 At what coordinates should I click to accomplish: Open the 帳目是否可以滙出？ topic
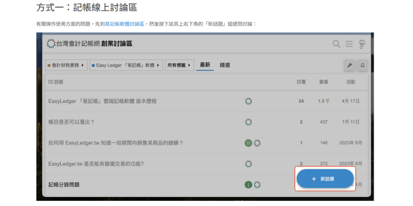point(71,122)
